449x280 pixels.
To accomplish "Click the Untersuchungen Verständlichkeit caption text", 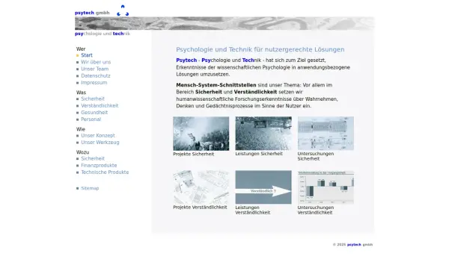I will click(x=316, y=211).
